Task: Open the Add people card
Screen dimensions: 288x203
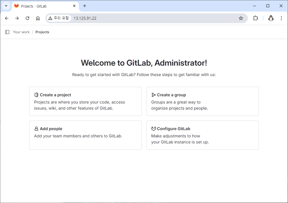Action: (x=86, y=135)
